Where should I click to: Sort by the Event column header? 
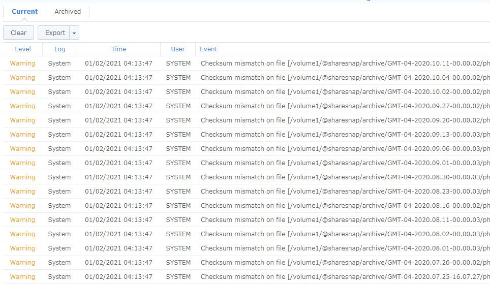tap(208, 49)
